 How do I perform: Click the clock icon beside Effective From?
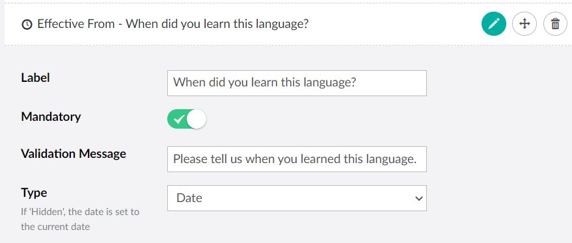(x=27, y=25)
